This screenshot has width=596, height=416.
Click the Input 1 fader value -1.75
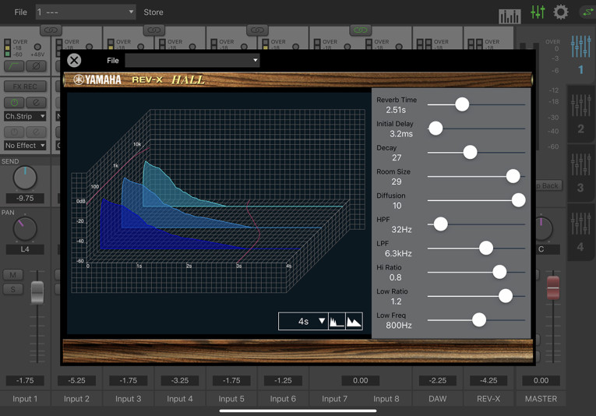(x=25, y=380)
